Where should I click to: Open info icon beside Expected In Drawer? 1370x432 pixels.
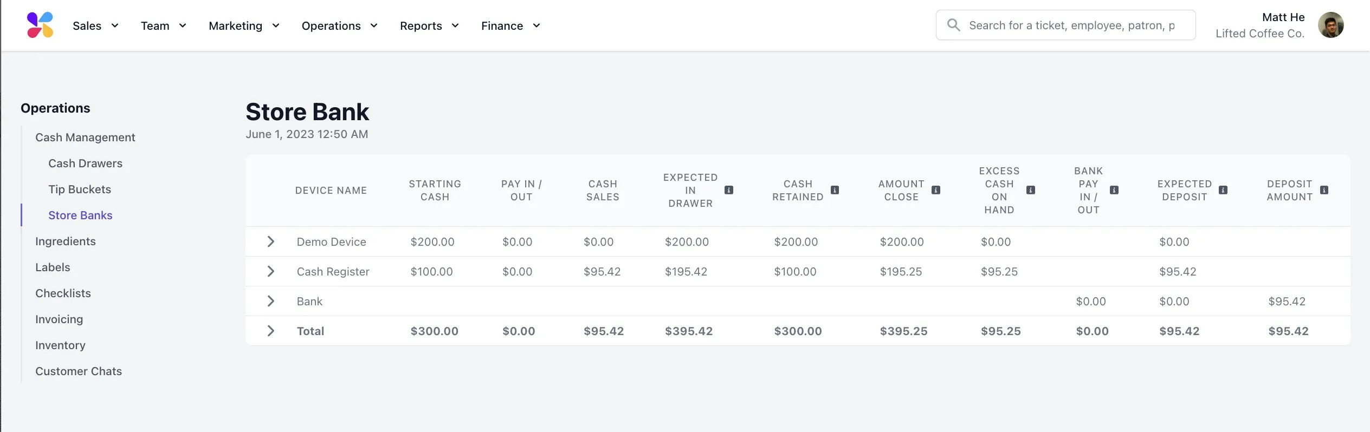pyautogui.click(x=729, y=190)
